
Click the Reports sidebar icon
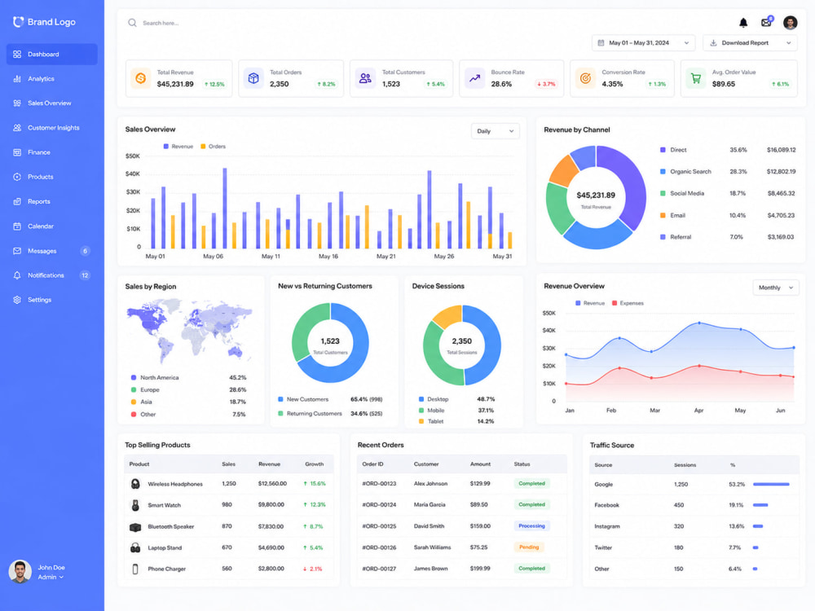point(17,201)
